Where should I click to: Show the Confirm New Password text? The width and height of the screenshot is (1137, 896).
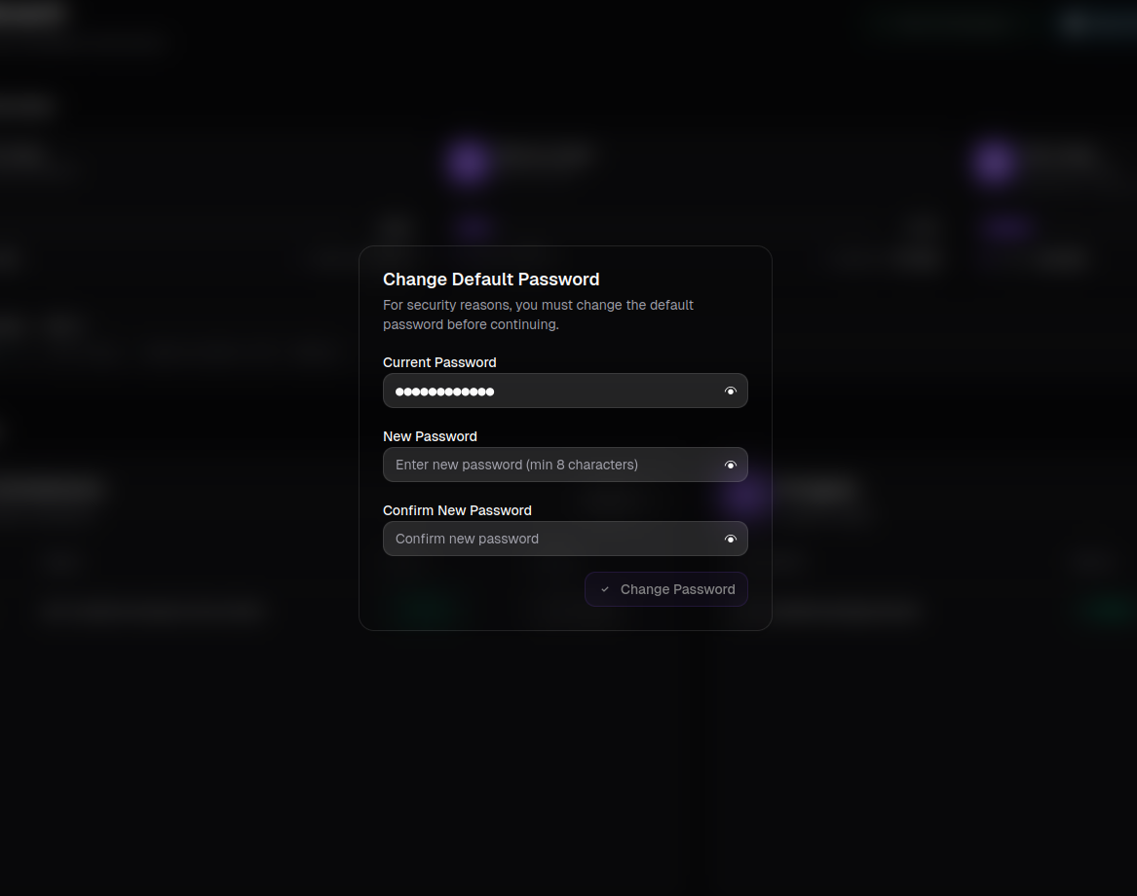tap(731, 539)
